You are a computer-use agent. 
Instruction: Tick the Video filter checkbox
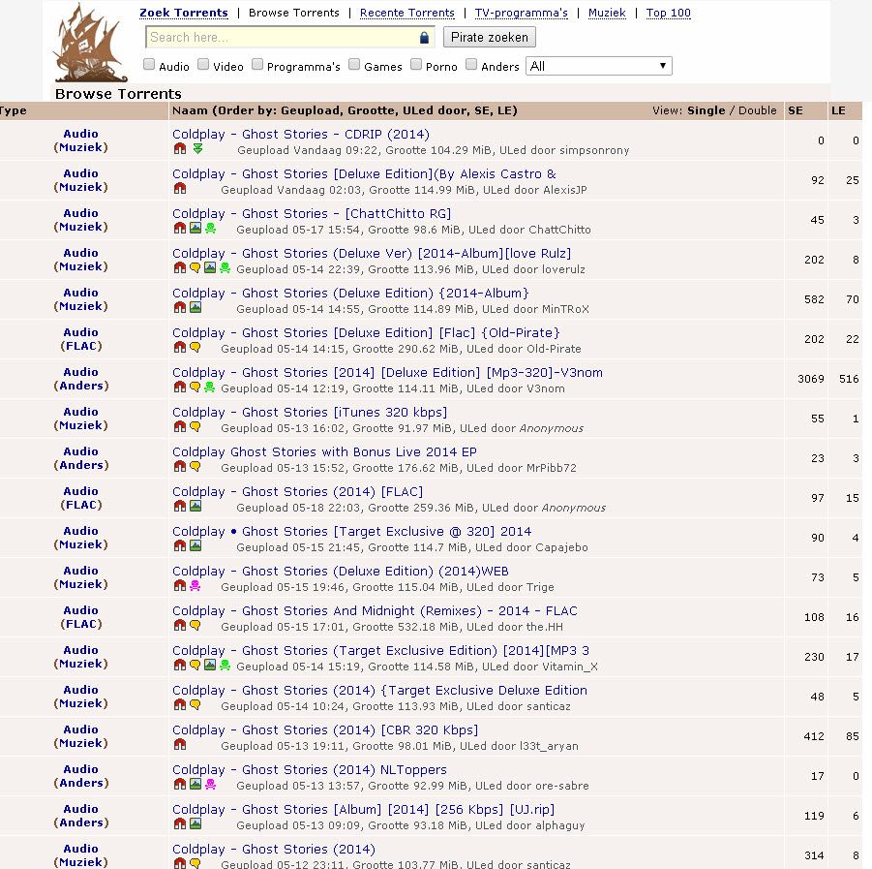(203, 65)
